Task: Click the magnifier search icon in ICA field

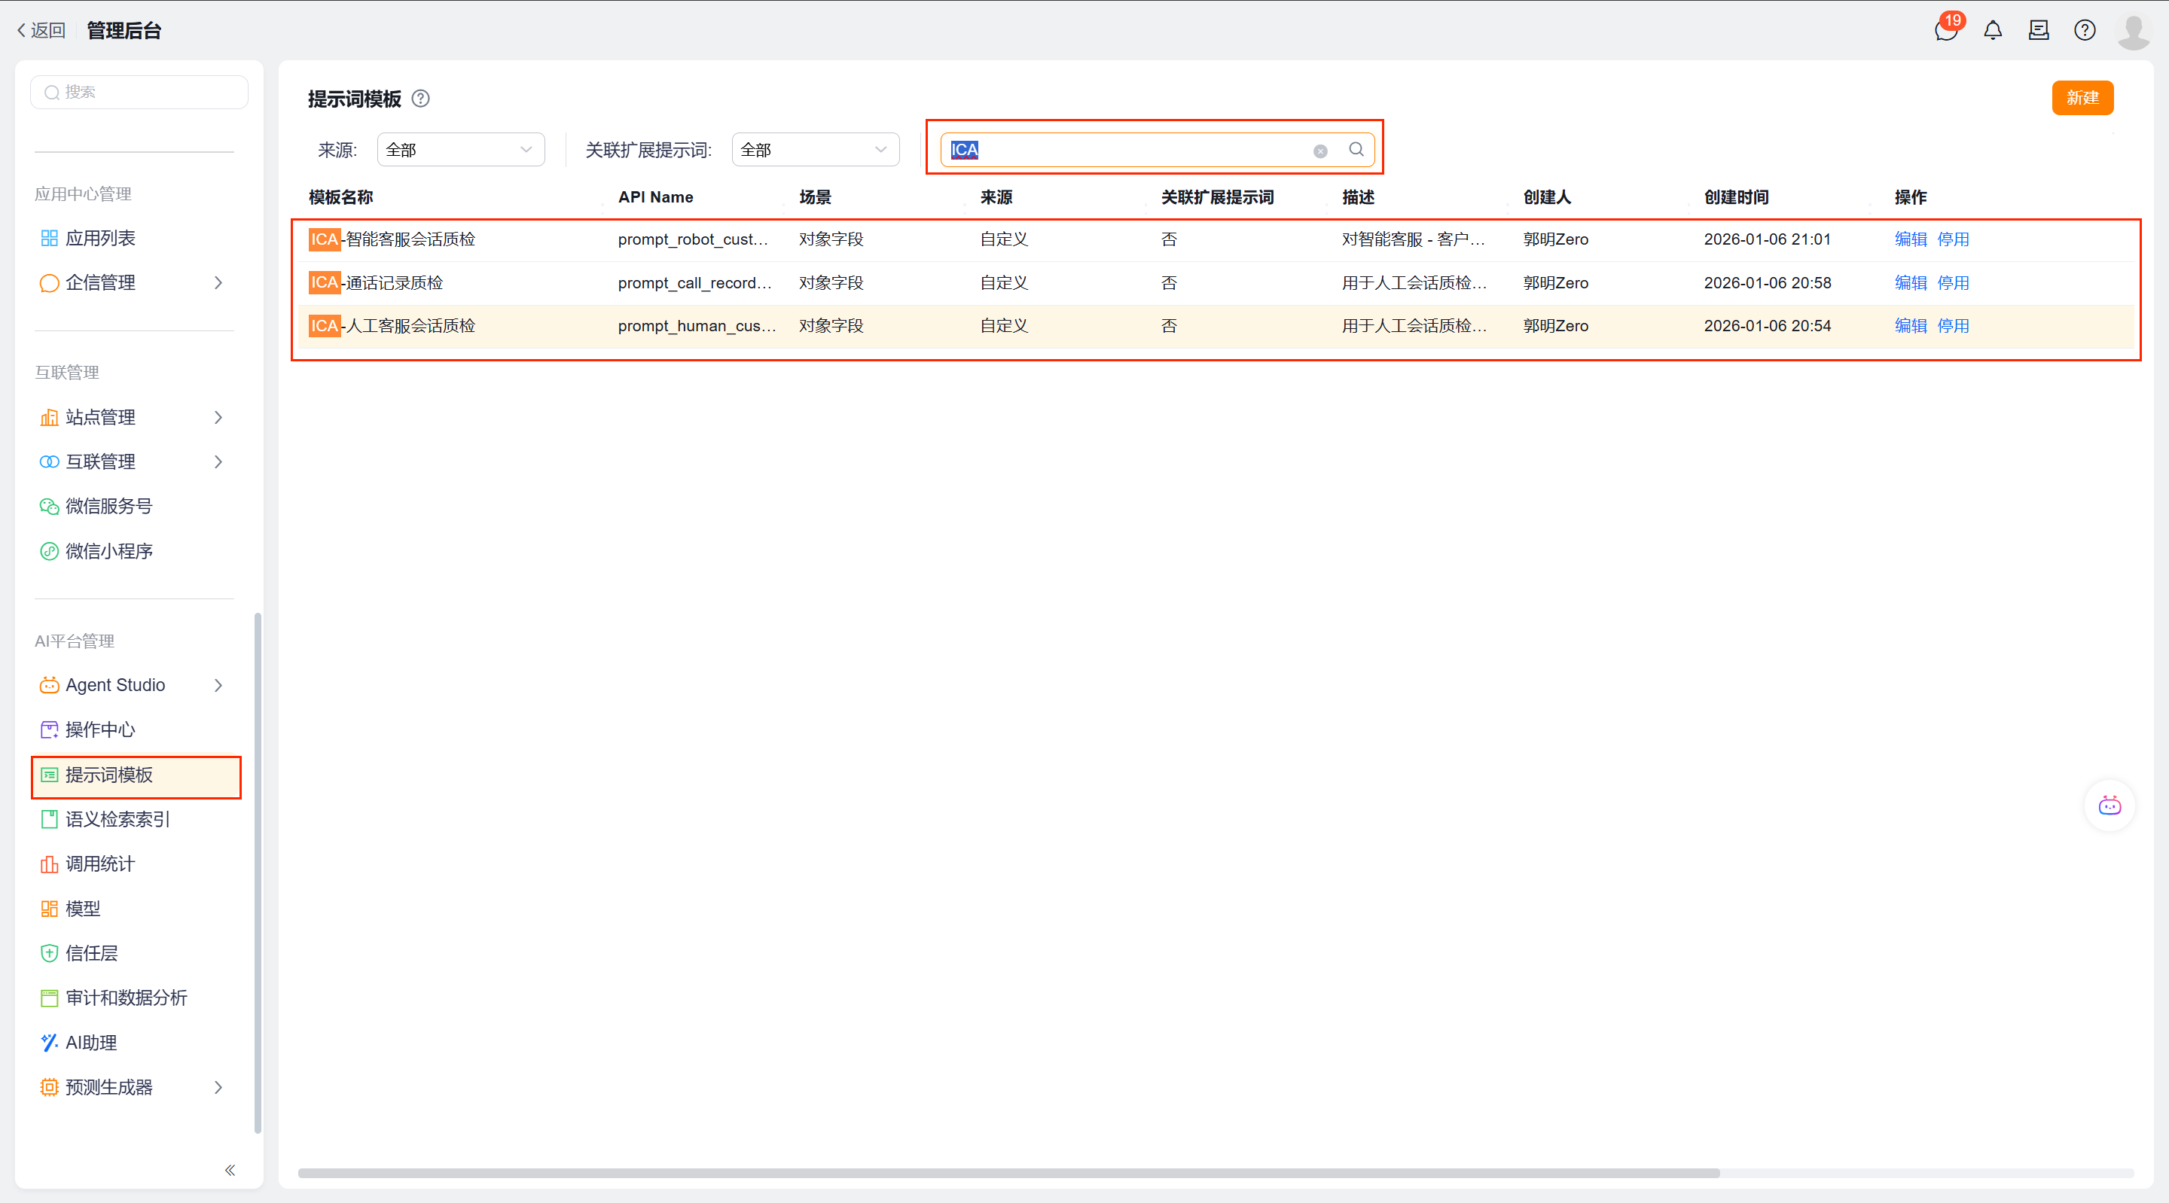Action: [1356, 150]
